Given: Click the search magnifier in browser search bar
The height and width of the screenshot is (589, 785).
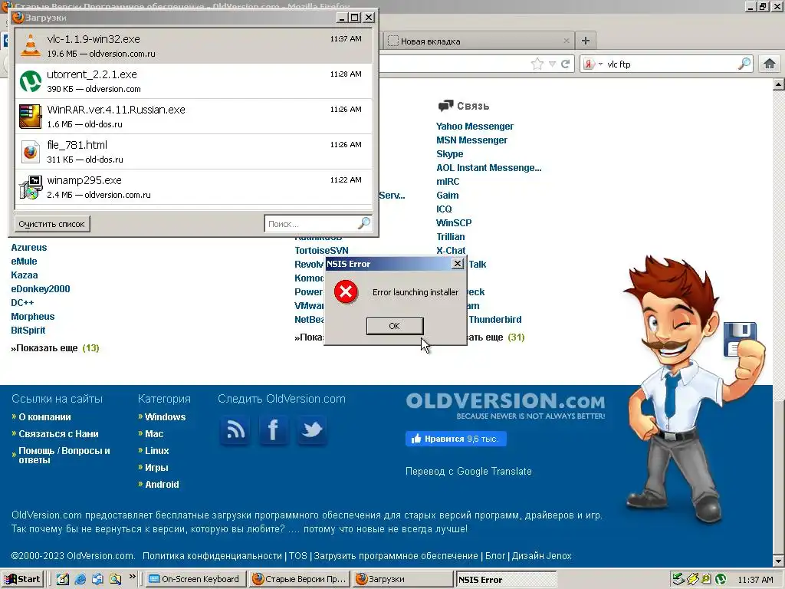Looking at the screenshot, I should (x=744, y=64).
